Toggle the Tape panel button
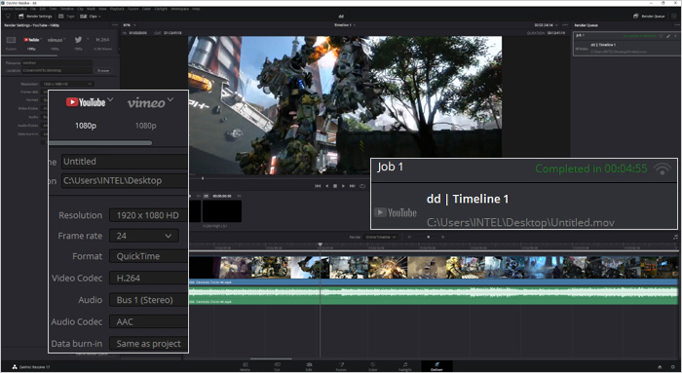Image resolution: width=682 pixels, height=373 pixels. 66,17
